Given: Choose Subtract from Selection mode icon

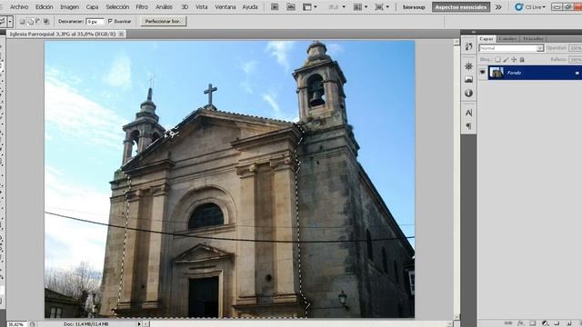Looking at the screenshot, I should click(x=38, y=22).
